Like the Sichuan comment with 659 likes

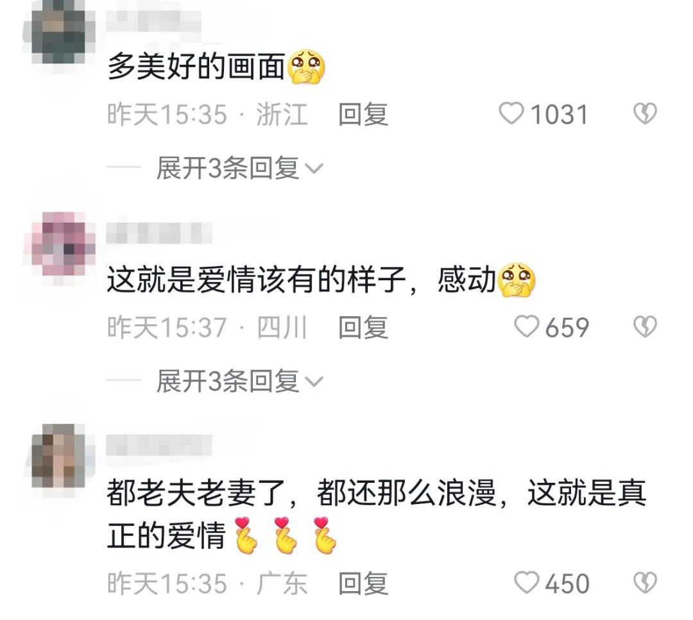526,327
